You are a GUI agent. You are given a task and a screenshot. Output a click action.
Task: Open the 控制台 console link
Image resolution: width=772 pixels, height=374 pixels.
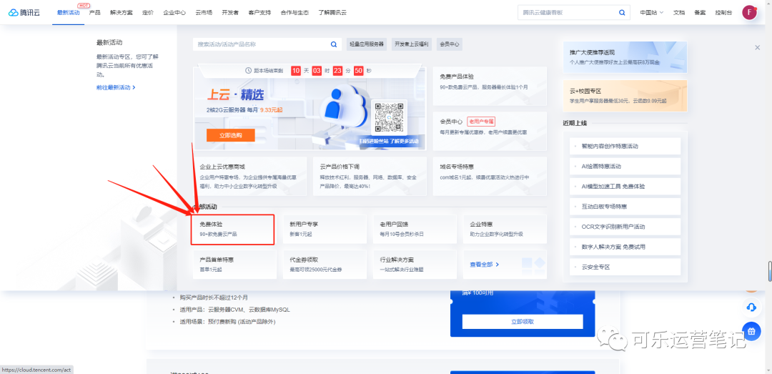(x=723, y=12)
